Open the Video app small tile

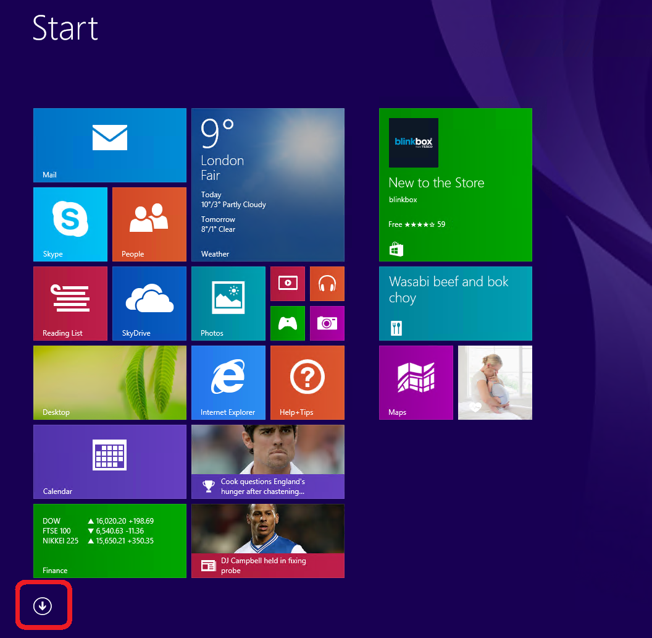[288, 284]
